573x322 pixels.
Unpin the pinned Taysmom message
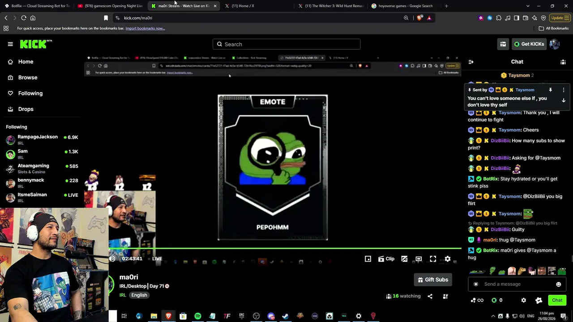551,90
